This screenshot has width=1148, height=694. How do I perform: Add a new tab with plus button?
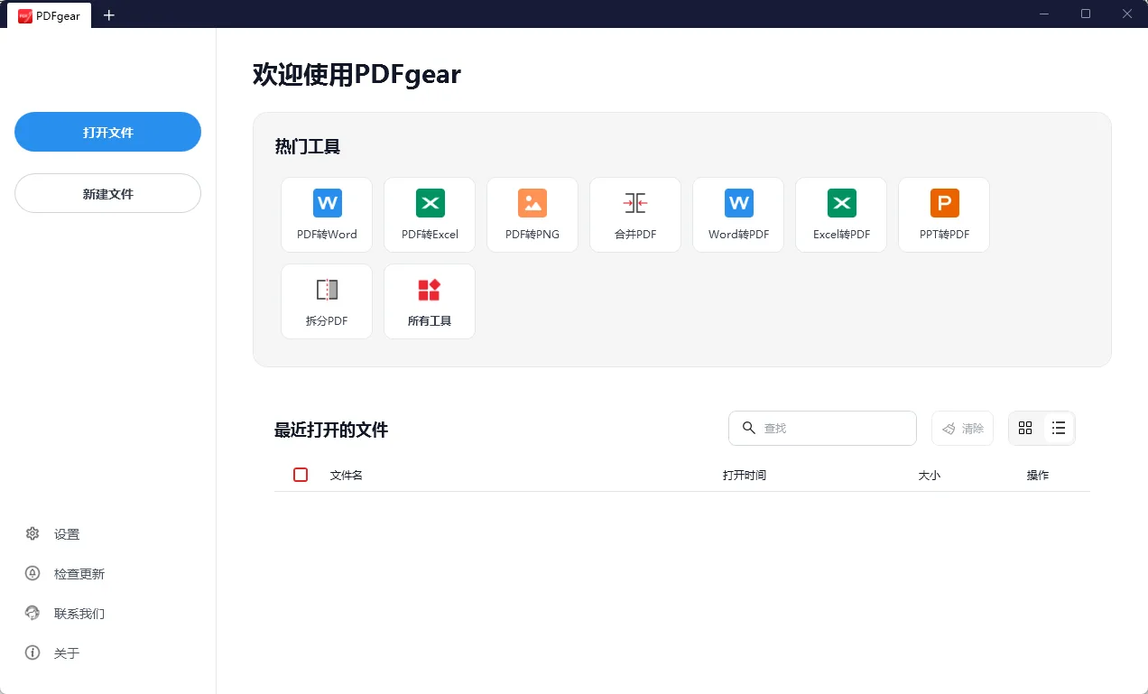pos(109,15)
